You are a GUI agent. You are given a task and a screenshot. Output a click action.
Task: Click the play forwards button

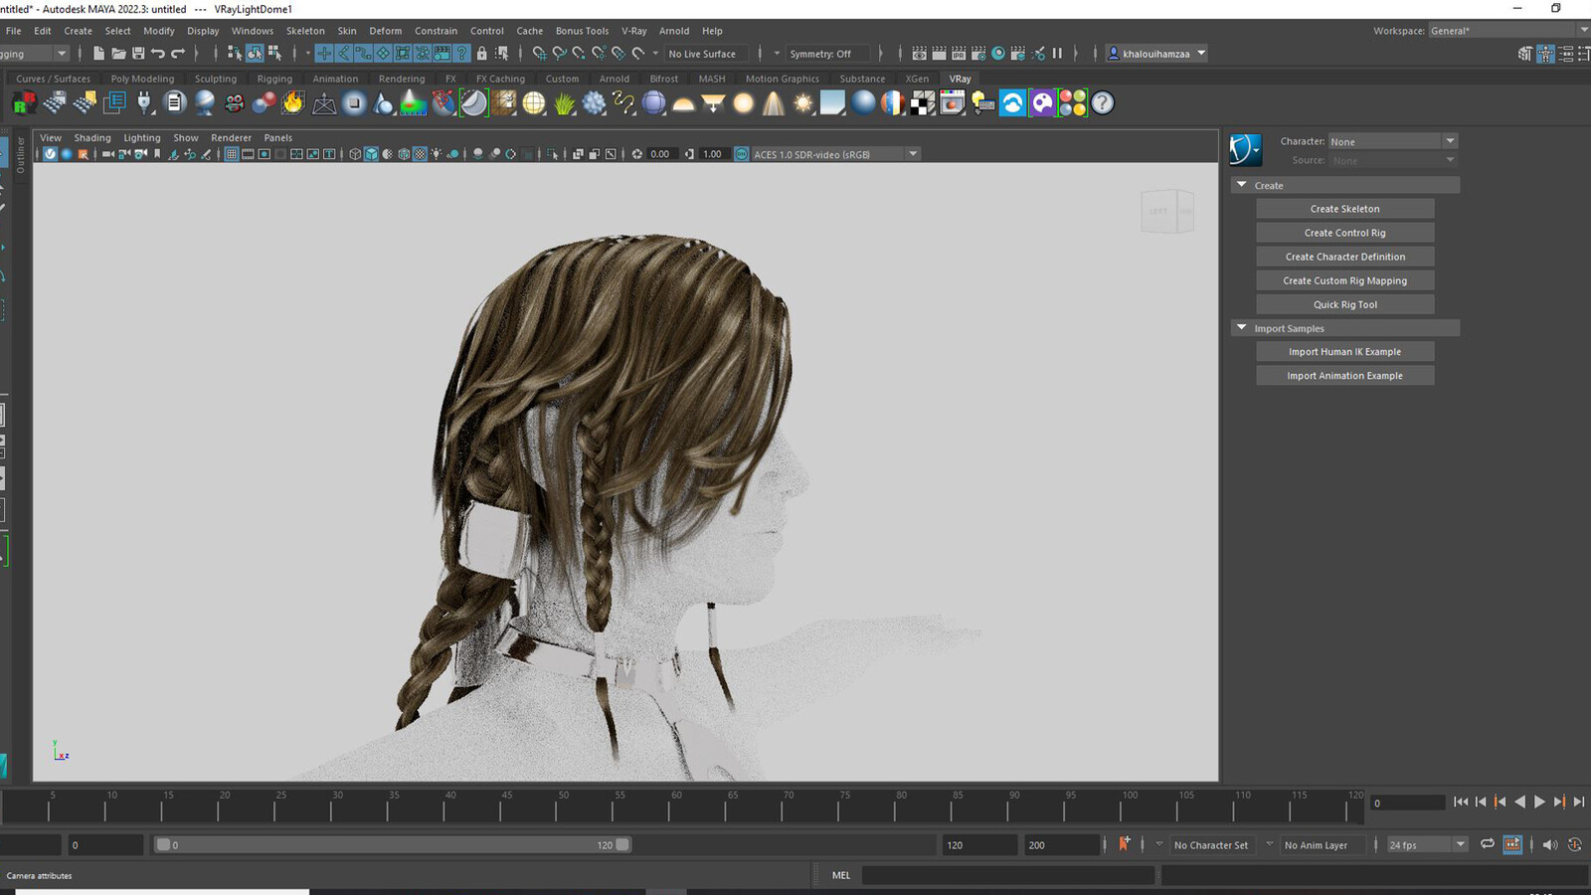[x=1539, y=802]
